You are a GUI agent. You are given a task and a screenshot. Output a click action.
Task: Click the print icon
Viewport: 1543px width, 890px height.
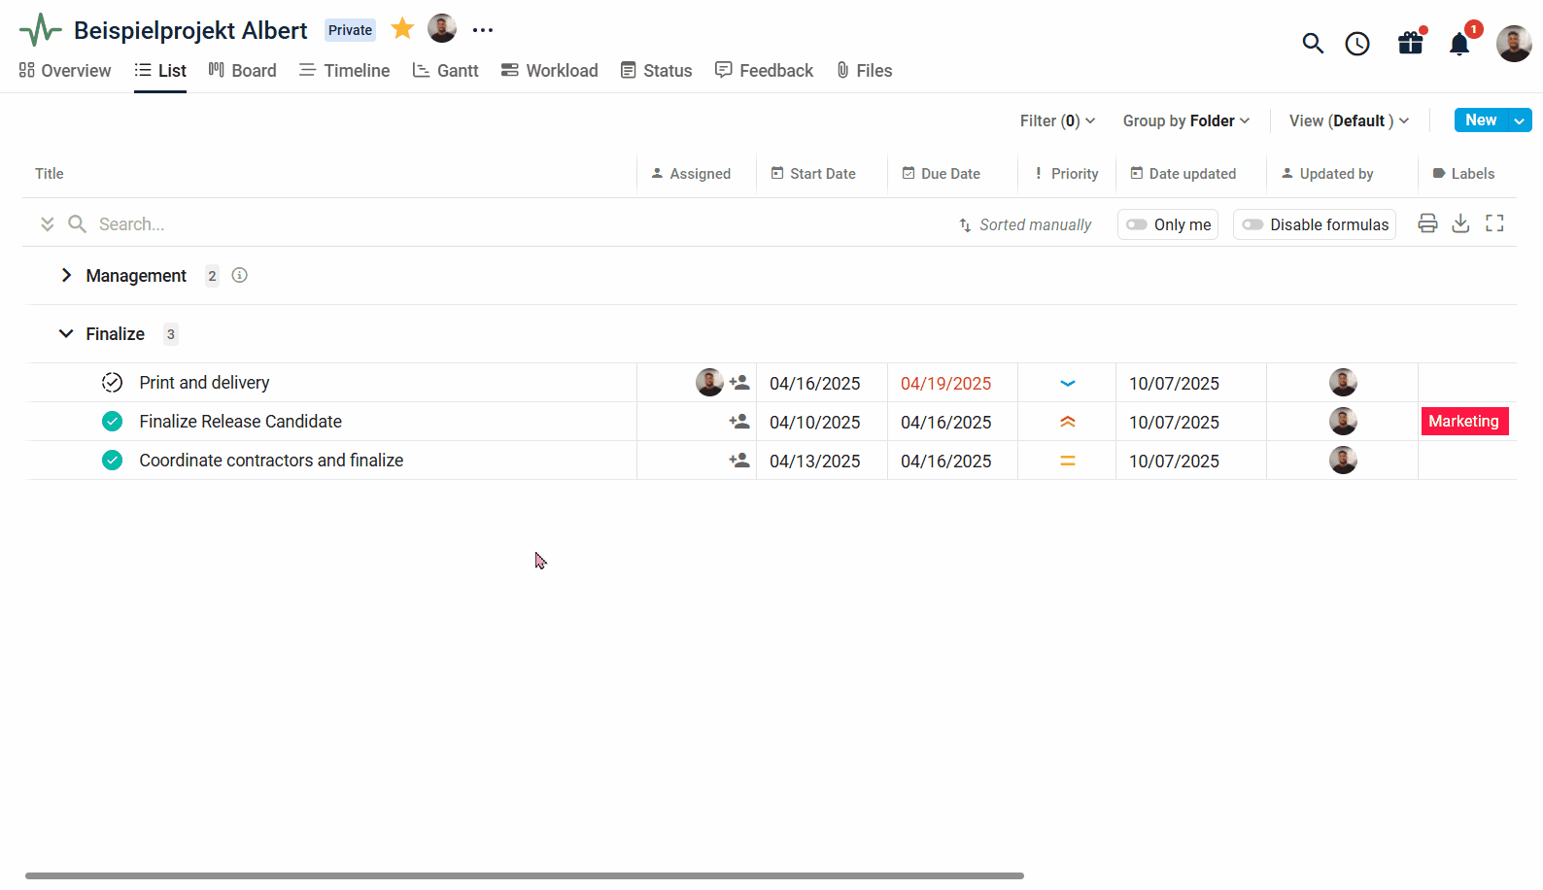click(1427, 224)
